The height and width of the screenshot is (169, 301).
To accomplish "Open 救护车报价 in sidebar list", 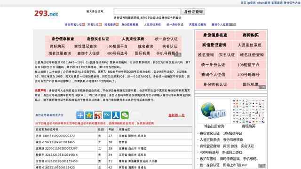I will (x=208, y=159).
